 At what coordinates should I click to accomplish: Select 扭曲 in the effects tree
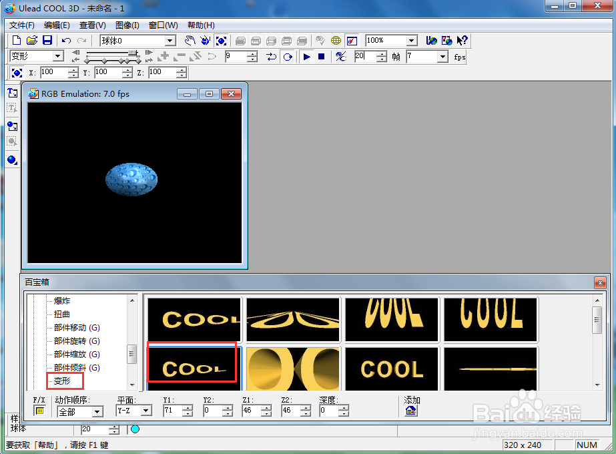[x=61, y=314]
